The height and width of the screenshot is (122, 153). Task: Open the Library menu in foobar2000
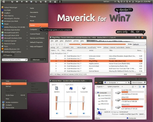pyautogui.click(x=76, y=41)
